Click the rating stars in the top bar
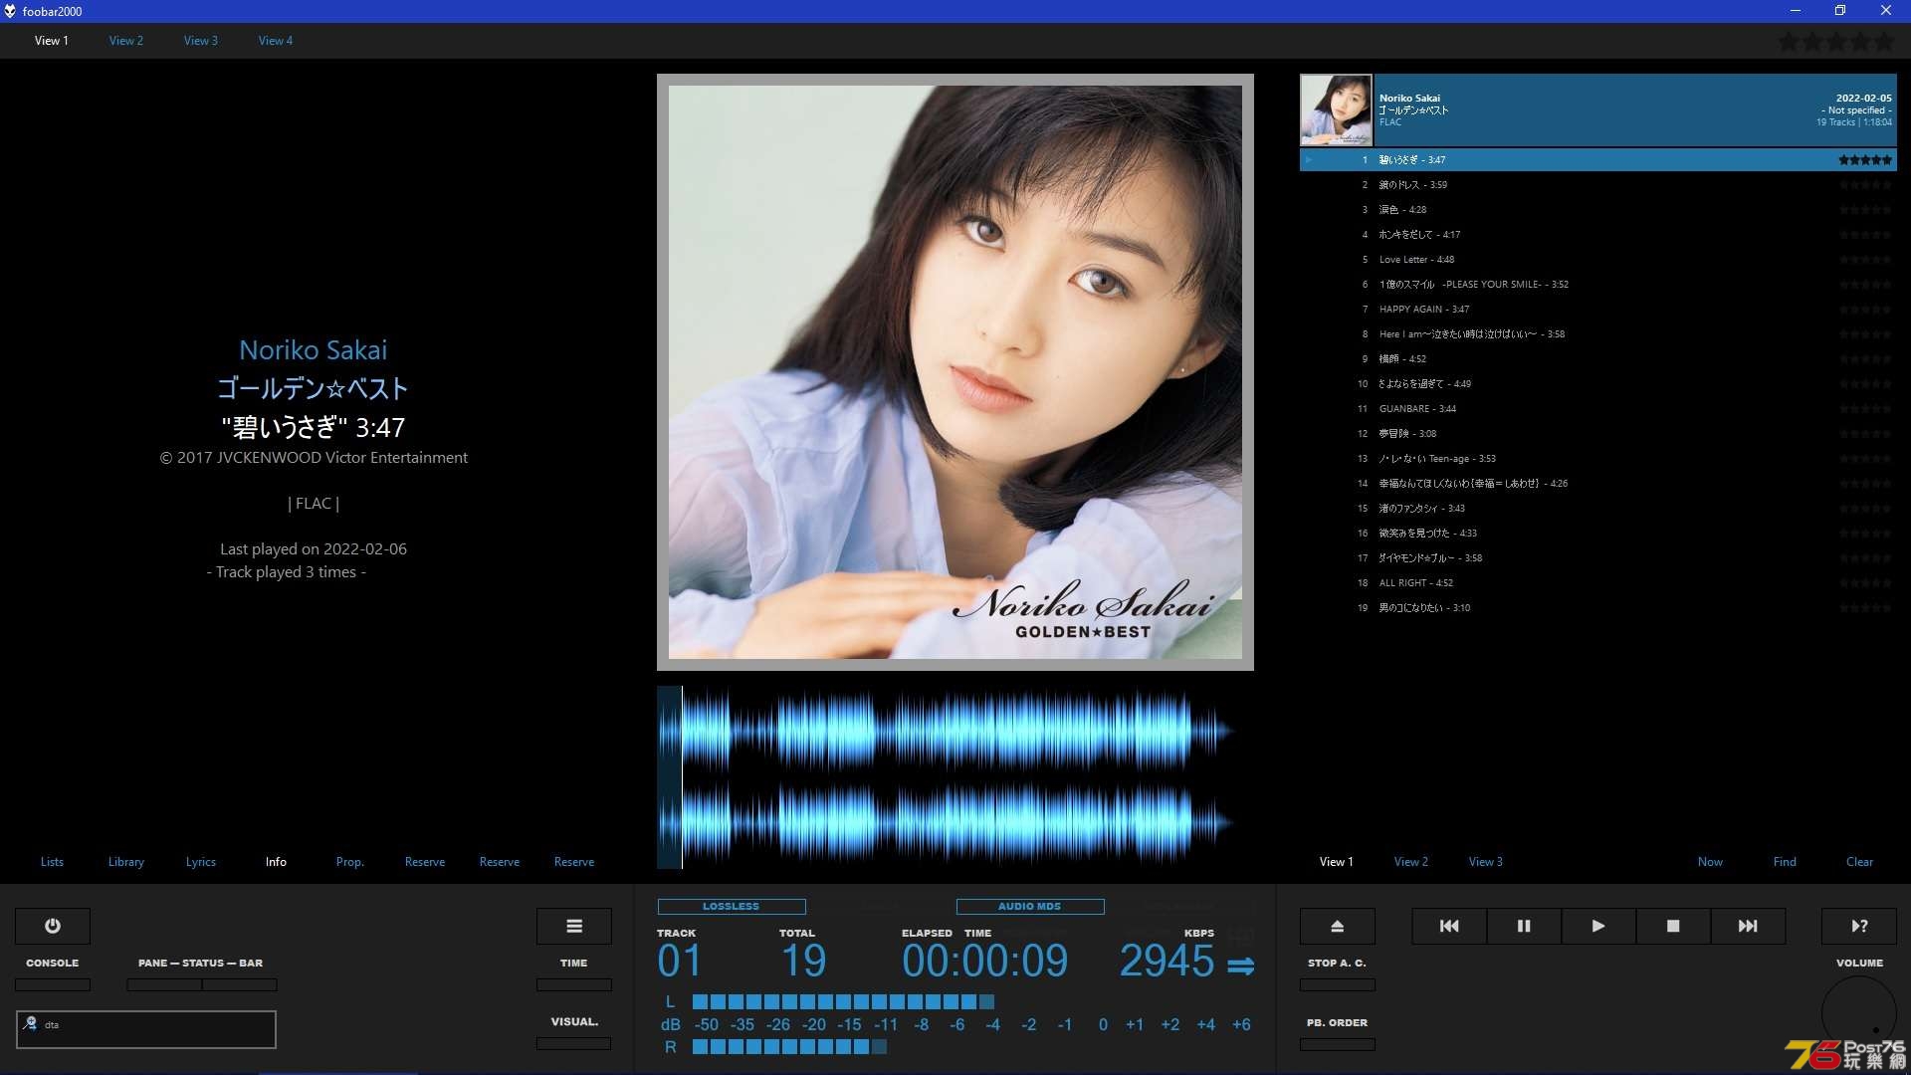This screenshot has height=1075, width=1911. coord(1835,42)
